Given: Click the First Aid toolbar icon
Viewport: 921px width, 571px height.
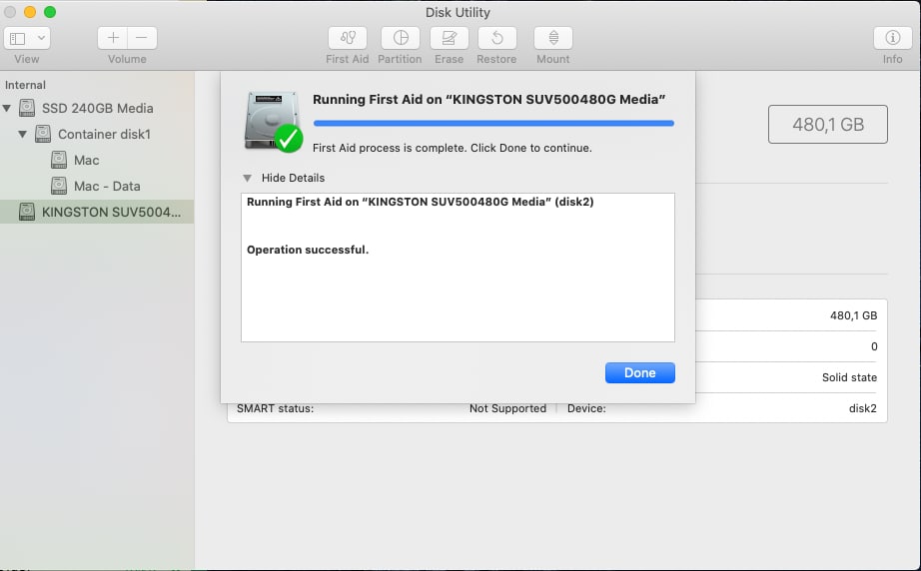Looking at the screenshot, I should [x=348, y=38].
